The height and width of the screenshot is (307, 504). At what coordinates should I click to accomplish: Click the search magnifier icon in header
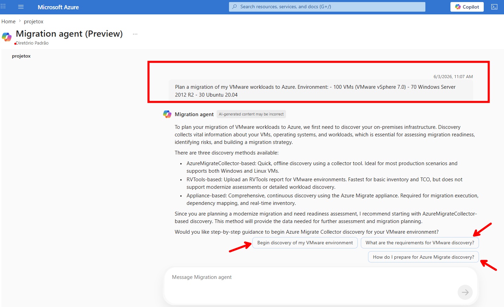point(234,7)
